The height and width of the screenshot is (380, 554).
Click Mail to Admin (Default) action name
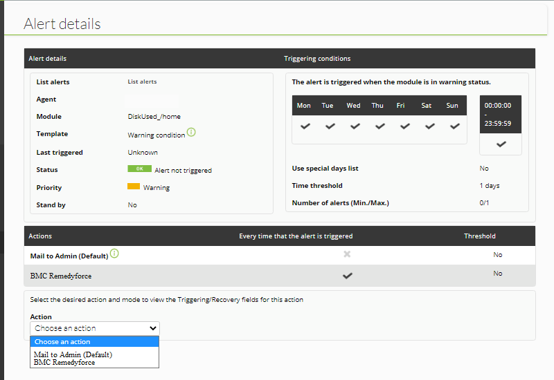(x=69, y=256)
